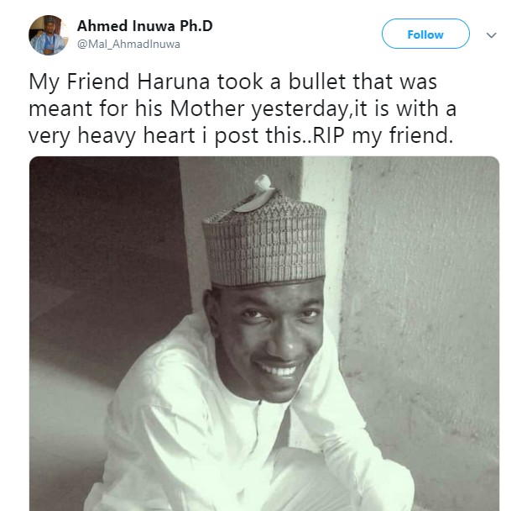Click the display name Ahmed Inuwa Ph.D
The height and width of the screenshot is (511, 527).
tap(144, 25)
